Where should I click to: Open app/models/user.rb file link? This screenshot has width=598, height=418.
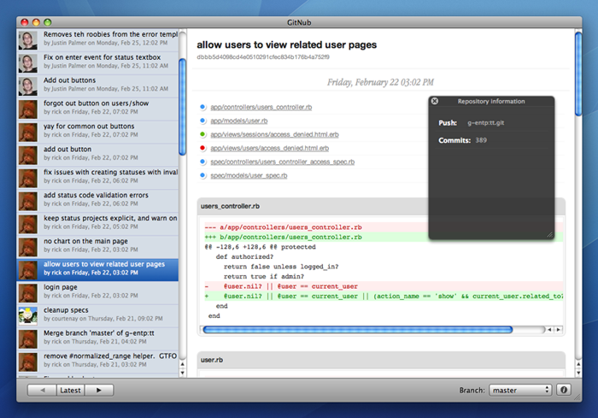click(x=239, y=121)
